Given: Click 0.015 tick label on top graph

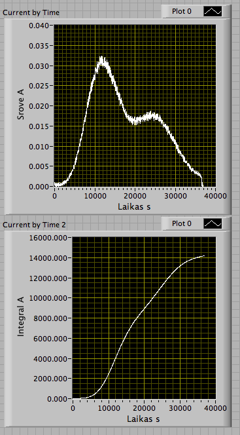Looking at the screenshot, I should [39, 126].
